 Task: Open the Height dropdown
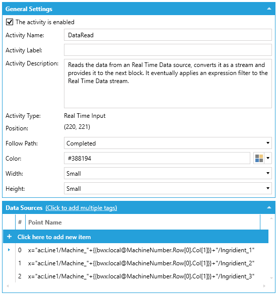pyautogui.click(x=168, y=188)
